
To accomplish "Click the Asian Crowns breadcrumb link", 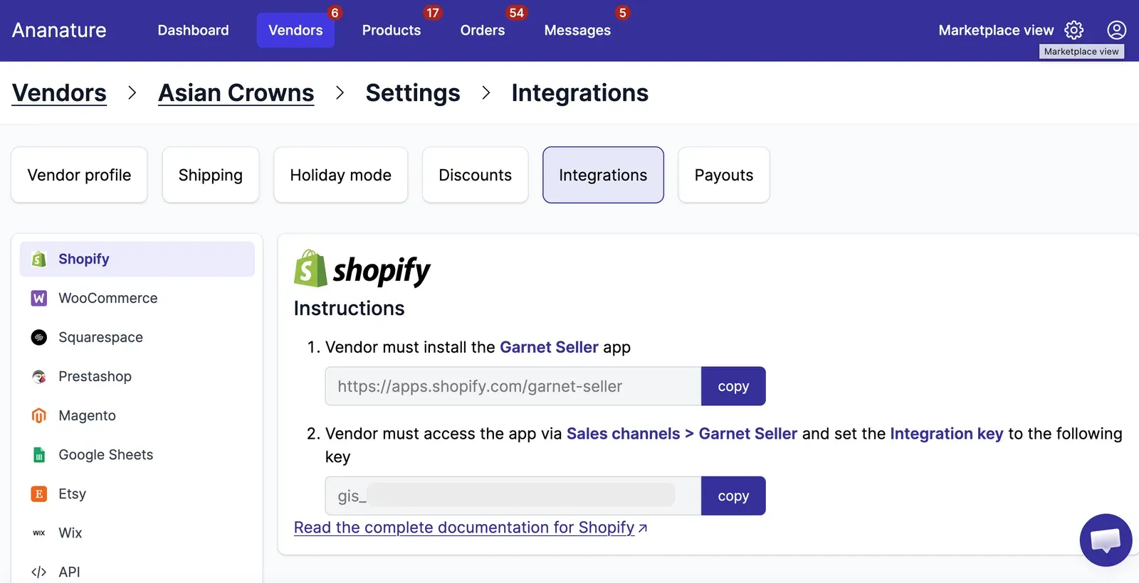I will 236,93.
